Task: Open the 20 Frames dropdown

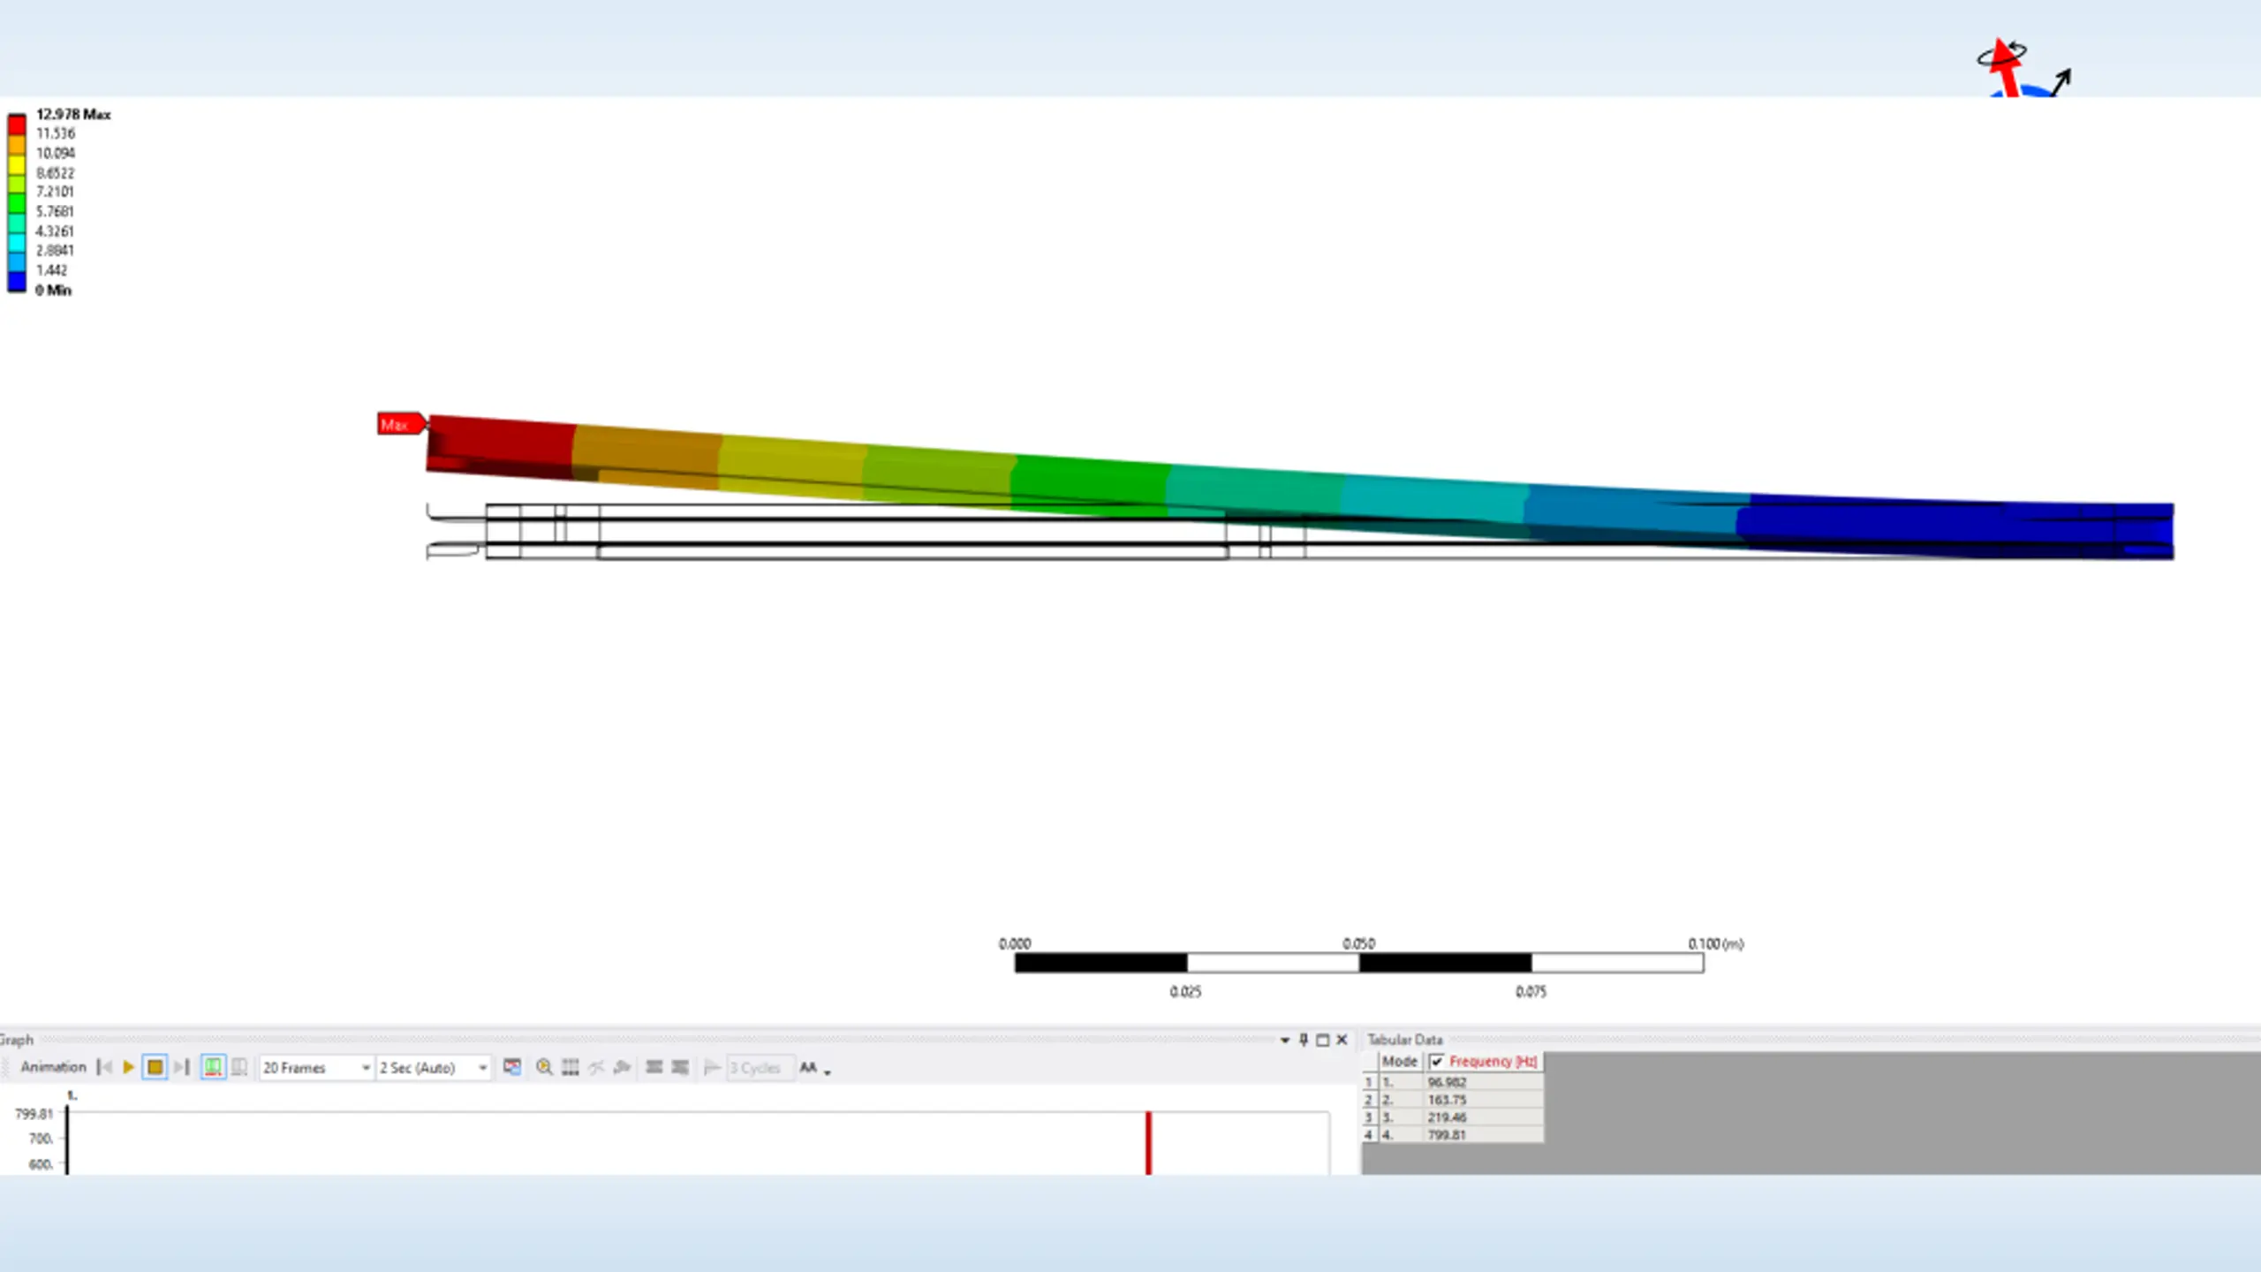Action: [365, 1068]
